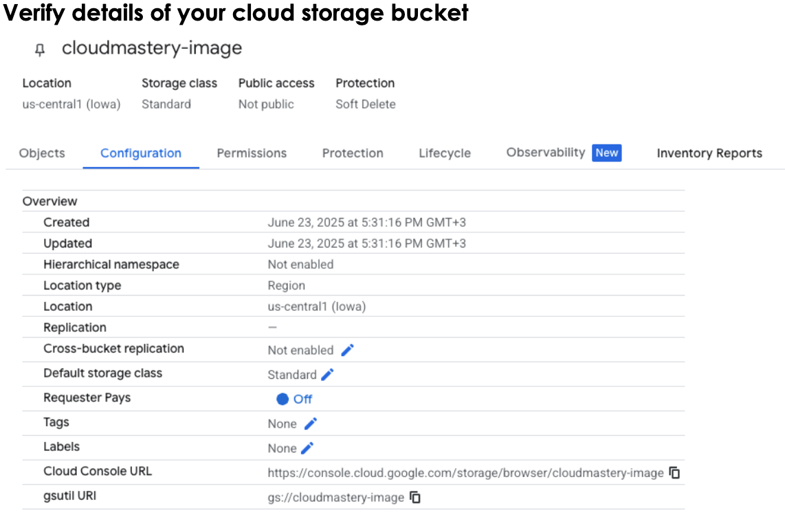Edit Cross-bucket replication using the pencil icon
The width and height of the screenshot is (785, 517).
point(347,350)
